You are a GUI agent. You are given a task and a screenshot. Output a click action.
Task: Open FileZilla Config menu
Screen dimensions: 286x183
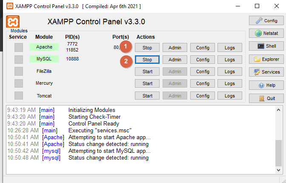tap(203, 71)
